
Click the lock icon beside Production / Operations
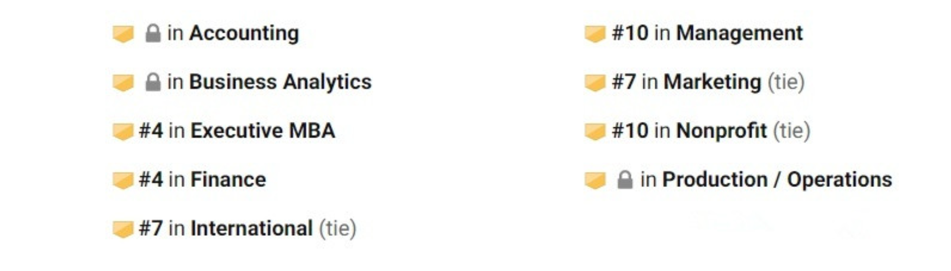tap(625, 180)
